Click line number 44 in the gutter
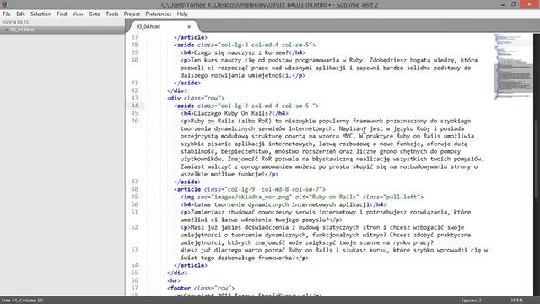 click(134, 106)
